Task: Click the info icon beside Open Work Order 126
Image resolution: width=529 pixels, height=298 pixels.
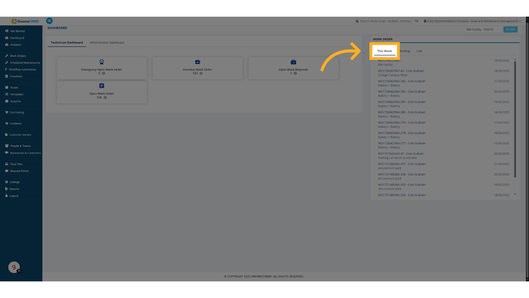Action: click(x=105, y=98)
